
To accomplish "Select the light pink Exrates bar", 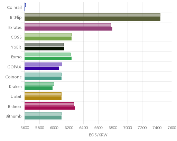I will [68, 25].
